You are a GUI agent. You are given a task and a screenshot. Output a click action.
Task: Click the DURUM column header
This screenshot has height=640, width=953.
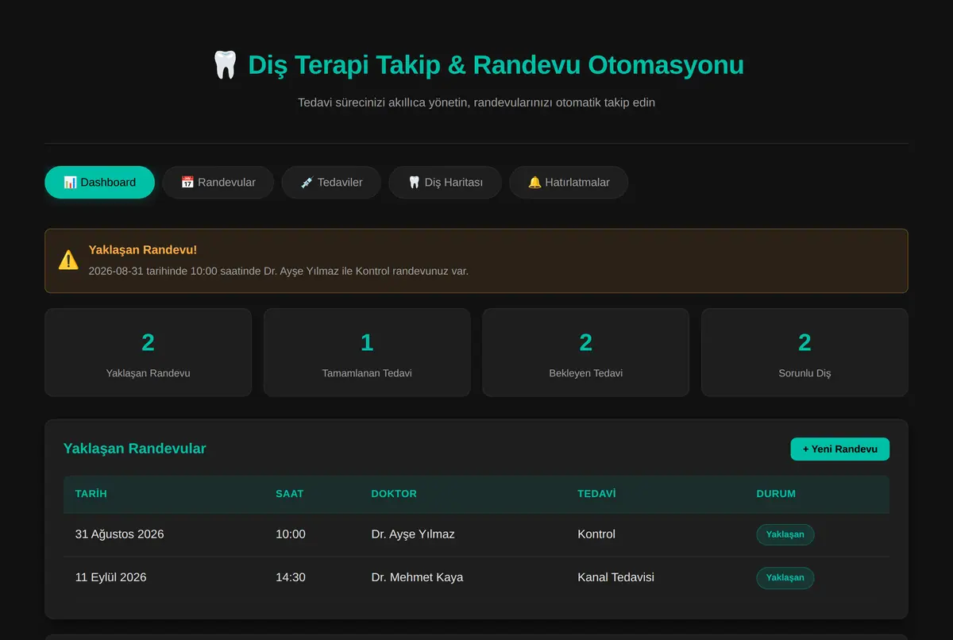click(776, 493)
